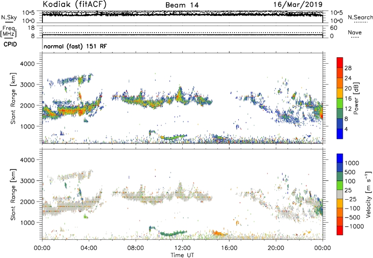Click the "4" power colorbar label
This screenshot has height=258, width=373.
(x=346, y=129)
